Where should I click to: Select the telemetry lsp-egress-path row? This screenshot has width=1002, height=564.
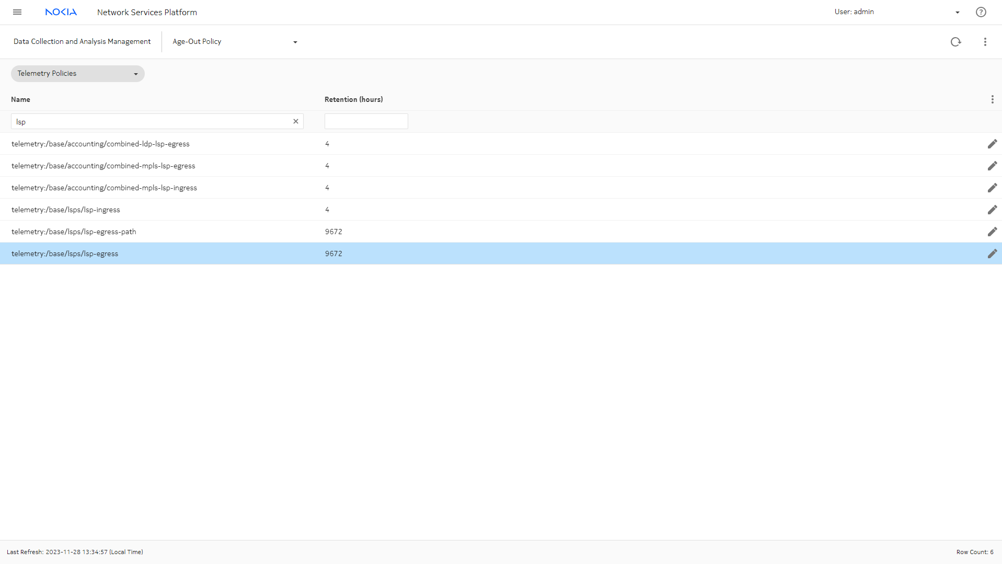tap(74, 232)
